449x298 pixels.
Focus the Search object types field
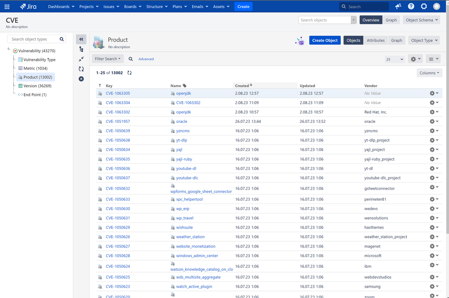[37, 39]
